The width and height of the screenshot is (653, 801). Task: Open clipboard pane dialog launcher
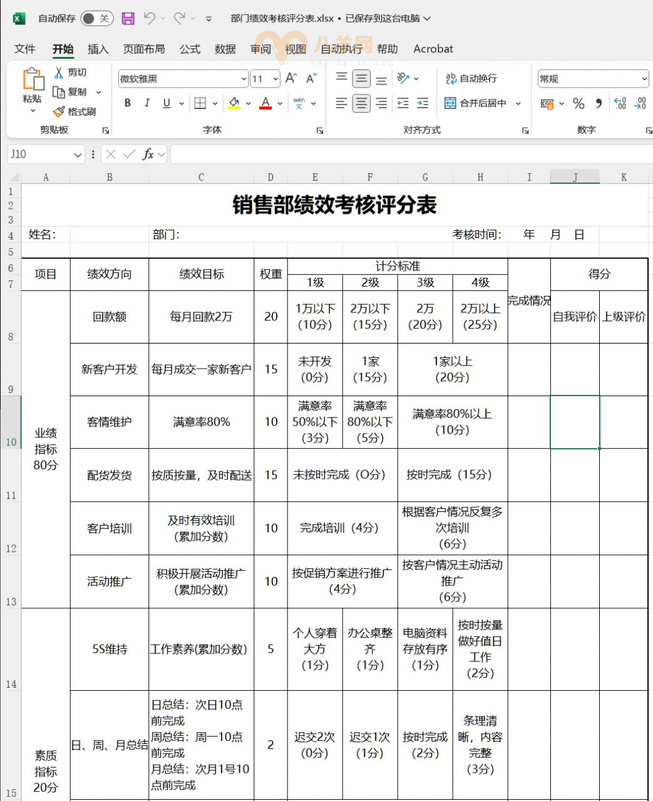point(106,130)
